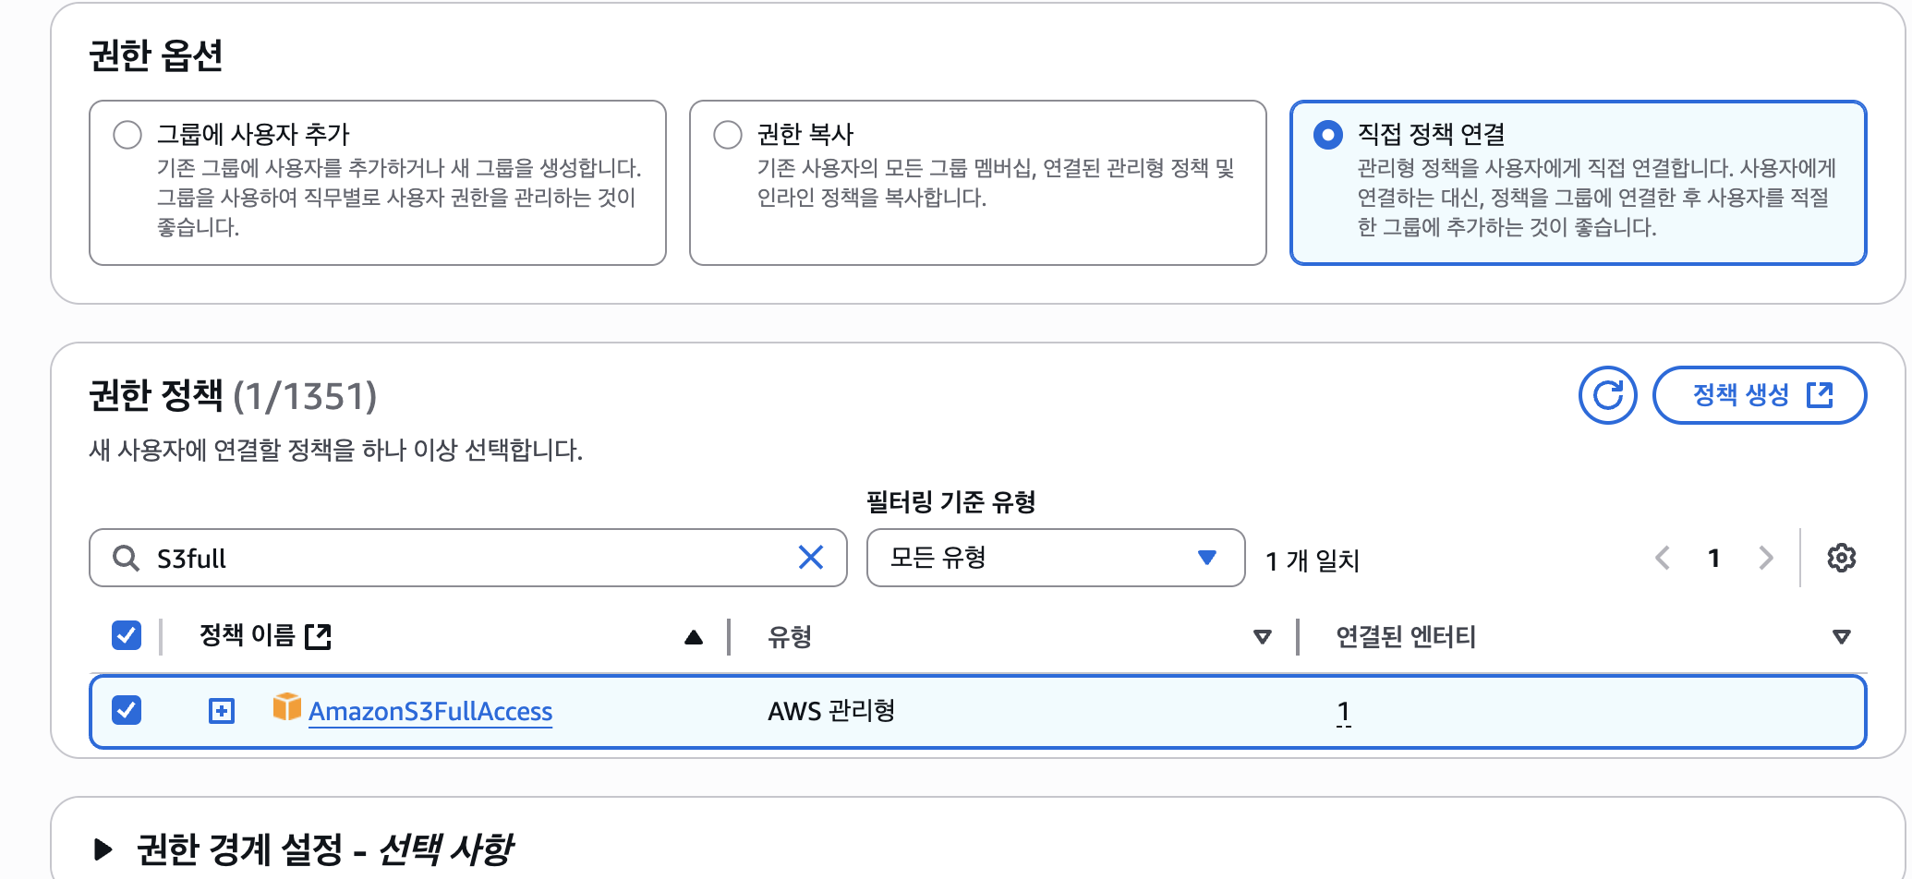Toggle the select-all policies header checkbox
1912x879 pixels.
point(127,635)
